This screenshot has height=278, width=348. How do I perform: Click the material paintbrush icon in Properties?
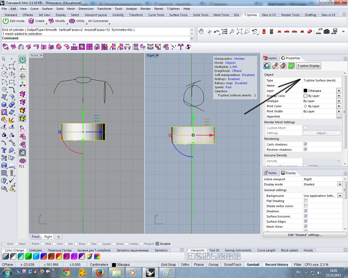click(x=275, y=66)
